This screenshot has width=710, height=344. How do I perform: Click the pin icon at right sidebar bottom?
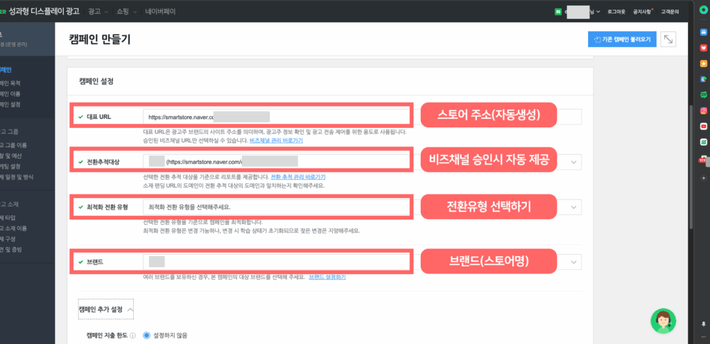click(x=703, y=324)
